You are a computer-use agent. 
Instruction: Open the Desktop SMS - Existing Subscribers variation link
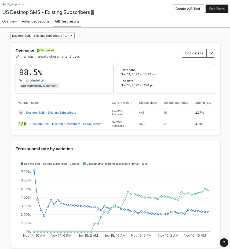point(51,113)
